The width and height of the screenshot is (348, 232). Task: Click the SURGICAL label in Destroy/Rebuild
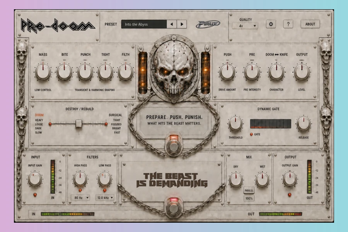pyautogui.click(x=115, y=115)
